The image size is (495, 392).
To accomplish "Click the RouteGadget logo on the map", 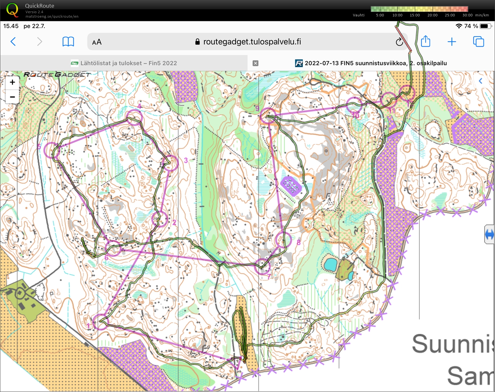I will 57,75.
